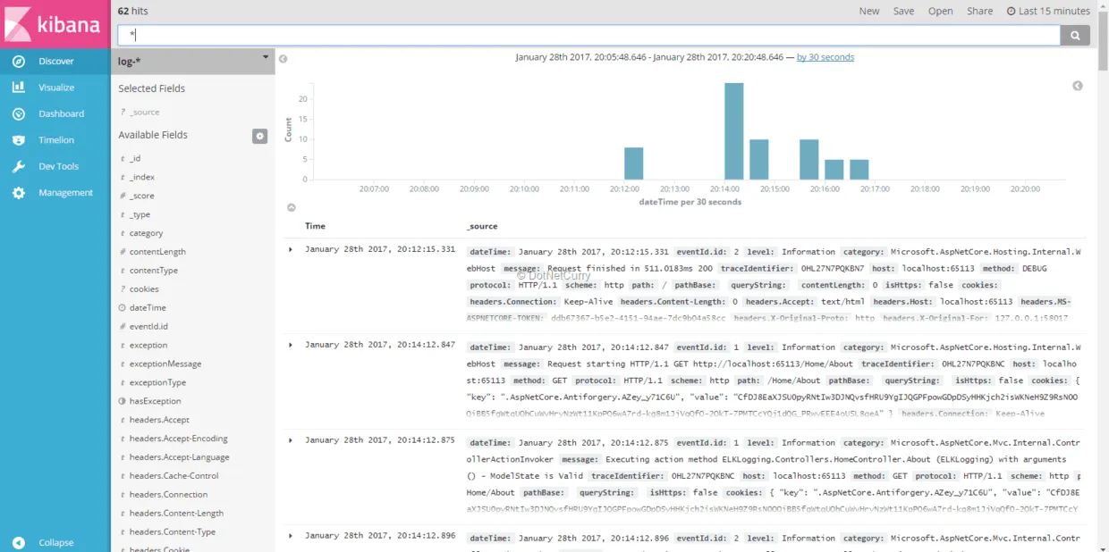Focus the query search input field

pyautogui.click(x=589, y=35)
